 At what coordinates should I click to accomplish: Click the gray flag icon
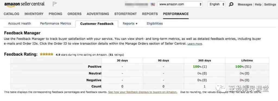[x=55, y=4]
